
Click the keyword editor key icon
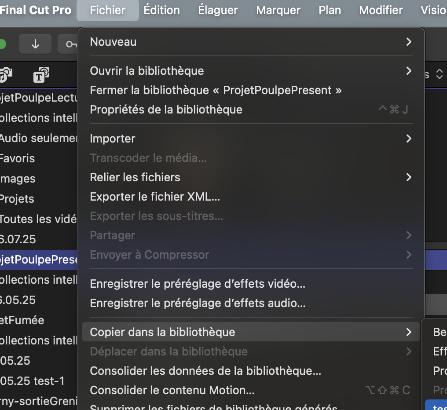point(70,44)
